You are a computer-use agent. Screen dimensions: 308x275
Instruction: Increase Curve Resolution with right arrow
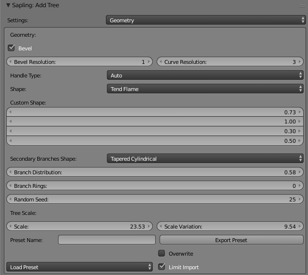(x=300, y=61)
